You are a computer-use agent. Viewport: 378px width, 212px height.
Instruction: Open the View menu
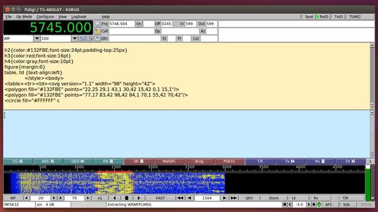pyautogui.click(x=63, y=16)
